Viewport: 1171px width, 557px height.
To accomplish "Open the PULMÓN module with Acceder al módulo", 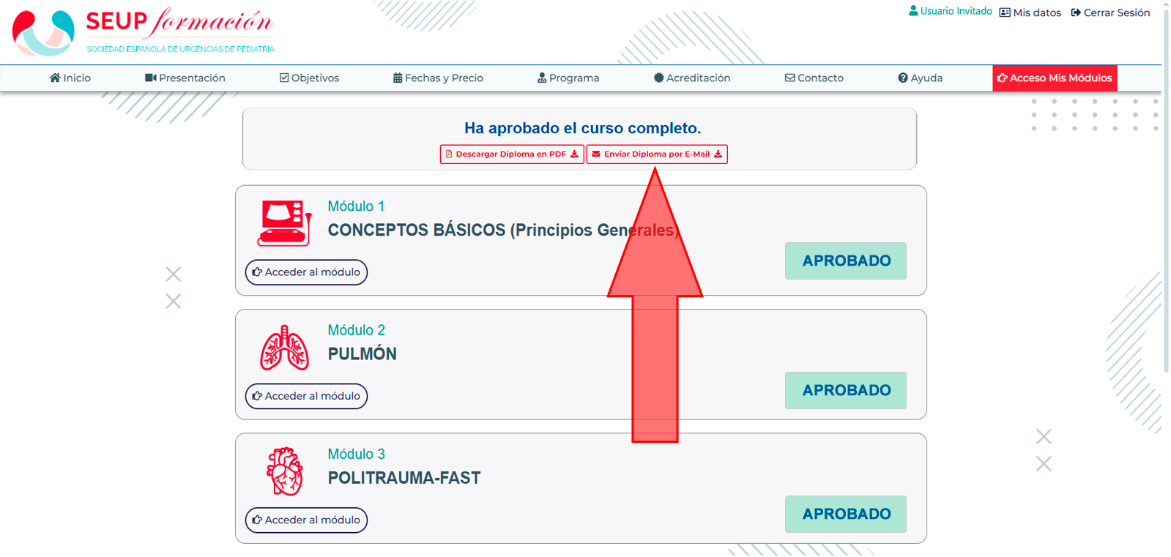I will [306, 396].
